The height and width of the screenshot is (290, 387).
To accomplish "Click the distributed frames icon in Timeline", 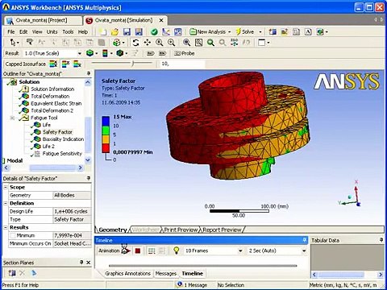I will pyautogui.click(x=152, y=251).
